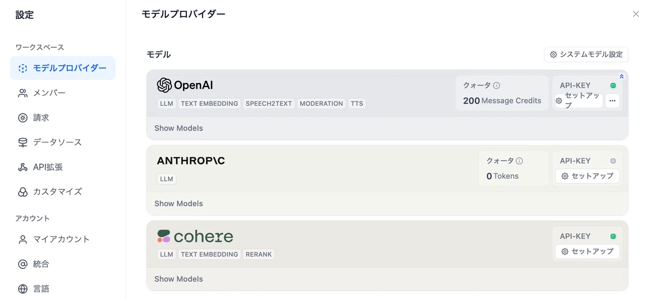Expand Show Models under OpenAI
This screenshot has height=299, width=648.
tap(179, 128)
